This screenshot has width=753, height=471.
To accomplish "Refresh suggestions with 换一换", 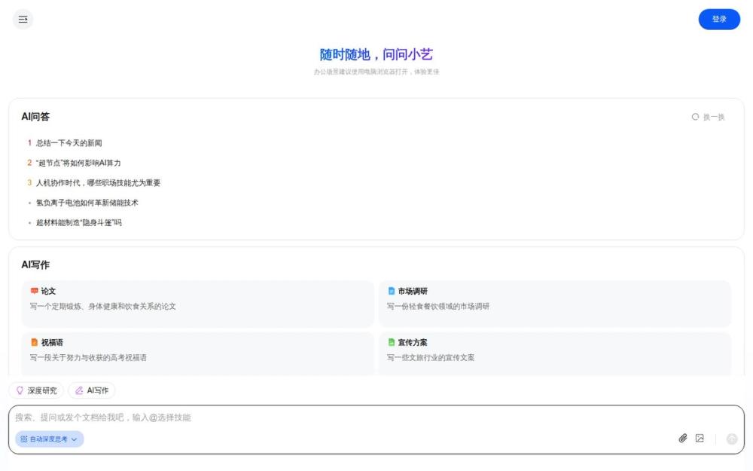I will [x=708, y=117].
